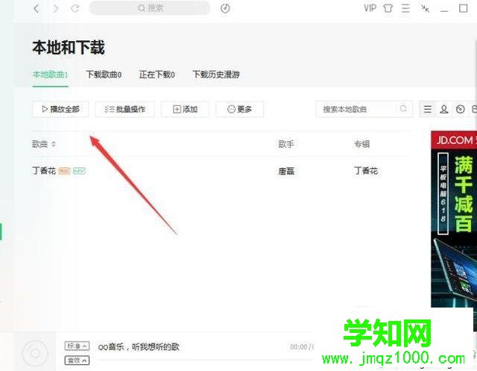Go back with the left arrow

click(x=37, y=8)
